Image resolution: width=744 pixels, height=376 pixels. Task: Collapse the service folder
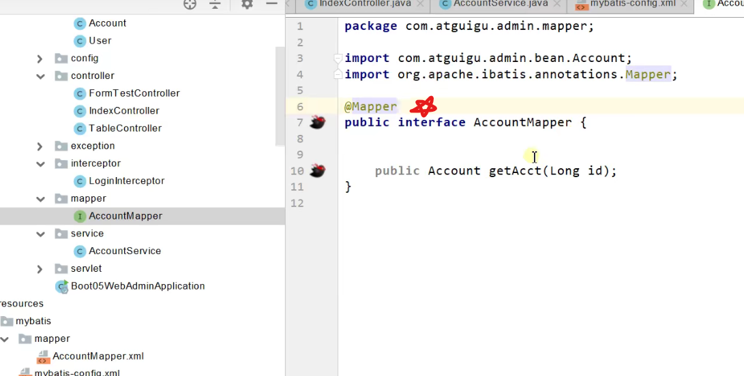tap(40, 234)
